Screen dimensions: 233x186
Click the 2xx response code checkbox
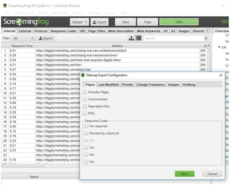click(x=86, y=140)
